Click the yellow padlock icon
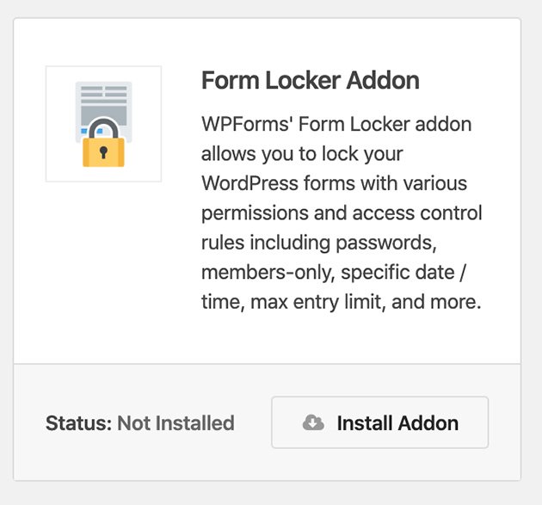Screen dimensions: 542x505 pos(103,143)
